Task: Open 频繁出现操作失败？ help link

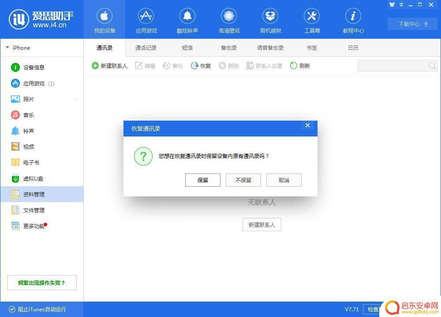Action: click(x=41, y=283)
